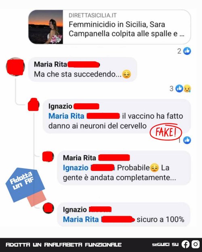Click the like icon on the vaccine comment
Screen dimensions: 202x252
click(187, 140)
